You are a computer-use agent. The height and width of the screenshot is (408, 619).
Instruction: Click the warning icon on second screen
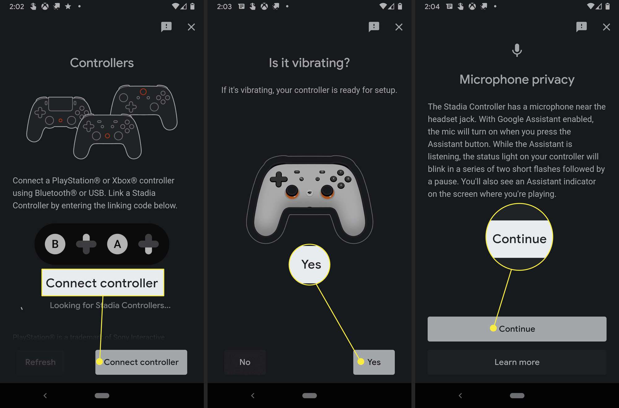(373, 26)
